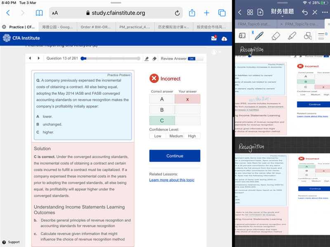Open the user profile dropdown
330x247 pixels.
tap(216, 52)
